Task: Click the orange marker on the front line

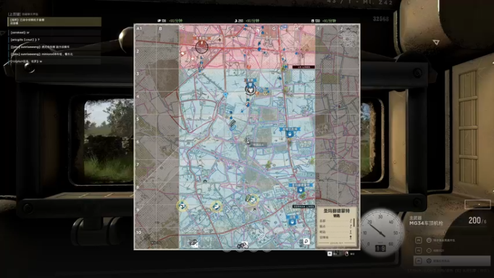Action: pos(249,67)
